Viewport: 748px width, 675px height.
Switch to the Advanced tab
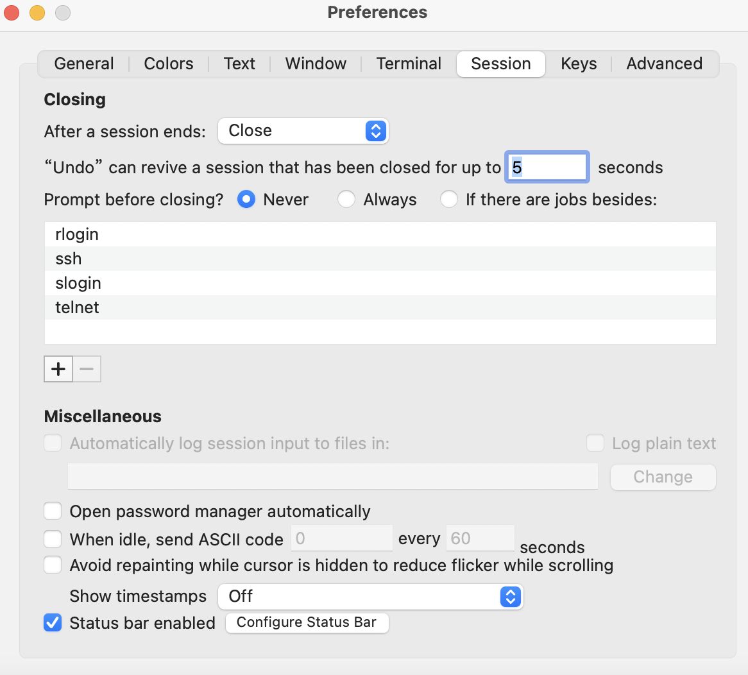(x=664, y=64)
